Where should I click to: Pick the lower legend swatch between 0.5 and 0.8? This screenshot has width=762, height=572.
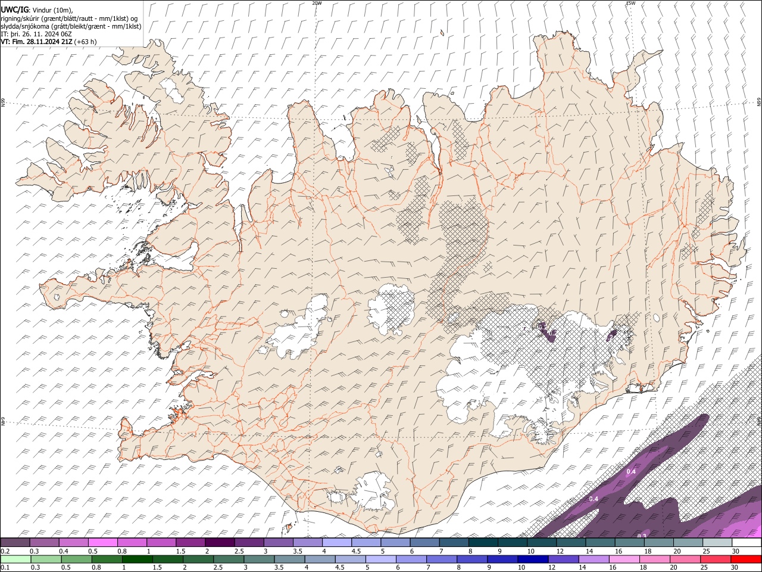pyautogui.click(x=77, y=559)
